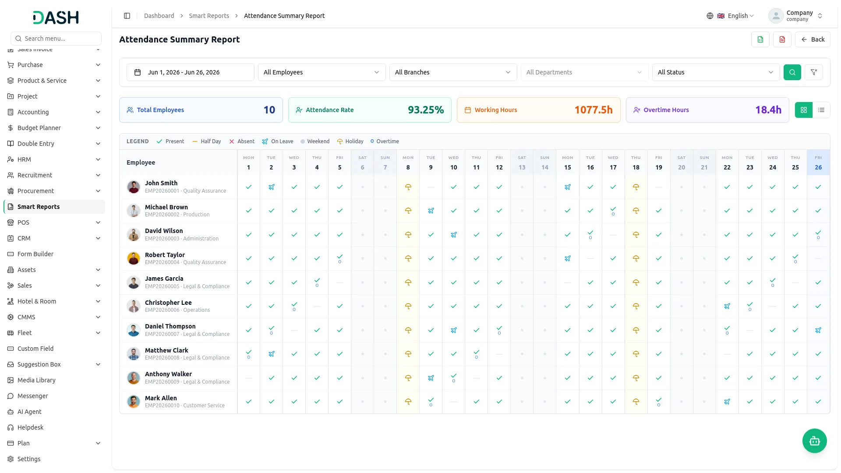Click the Monday 8 column header

click(x=408, y=162)
